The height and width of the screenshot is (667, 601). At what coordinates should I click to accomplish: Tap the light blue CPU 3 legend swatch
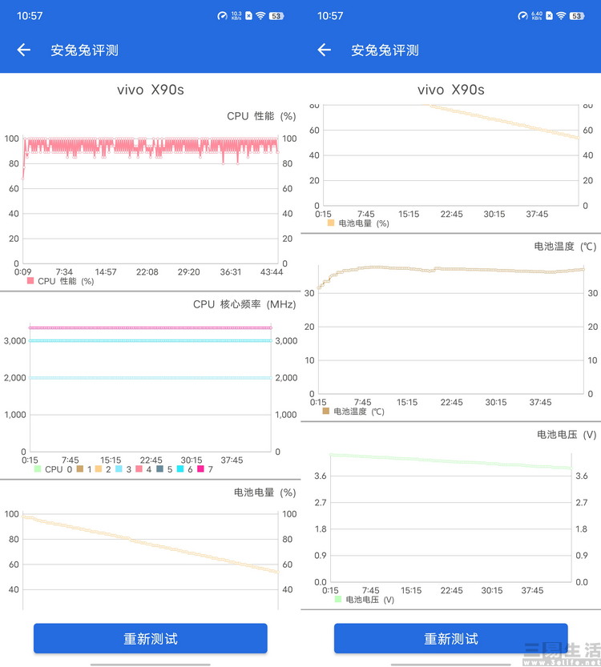[119, 468]
